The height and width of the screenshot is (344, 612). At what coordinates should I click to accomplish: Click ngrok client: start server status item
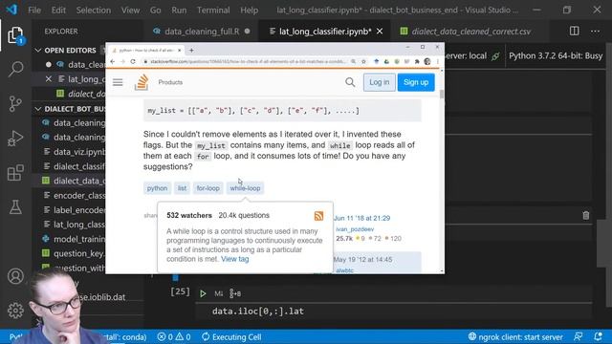515,336
